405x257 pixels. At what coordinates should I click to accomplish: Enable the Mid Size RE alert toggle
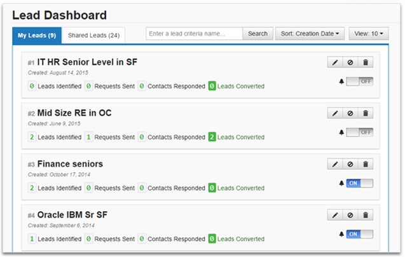click(x=359, y=132)
